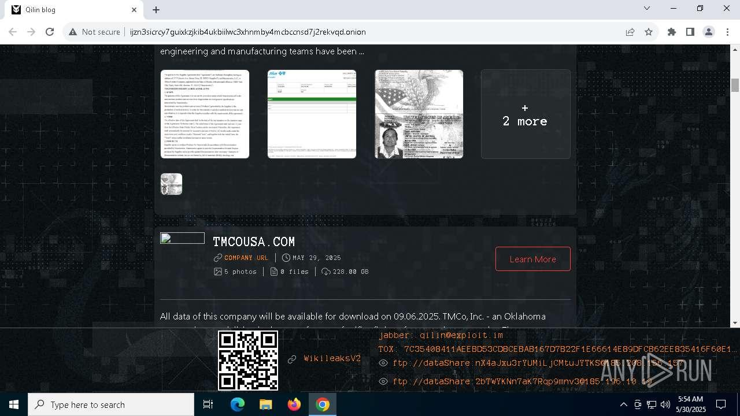Click the MAY 29, 2025 date
This screenshot has width=740, height=416.
(x=317, y=258)
